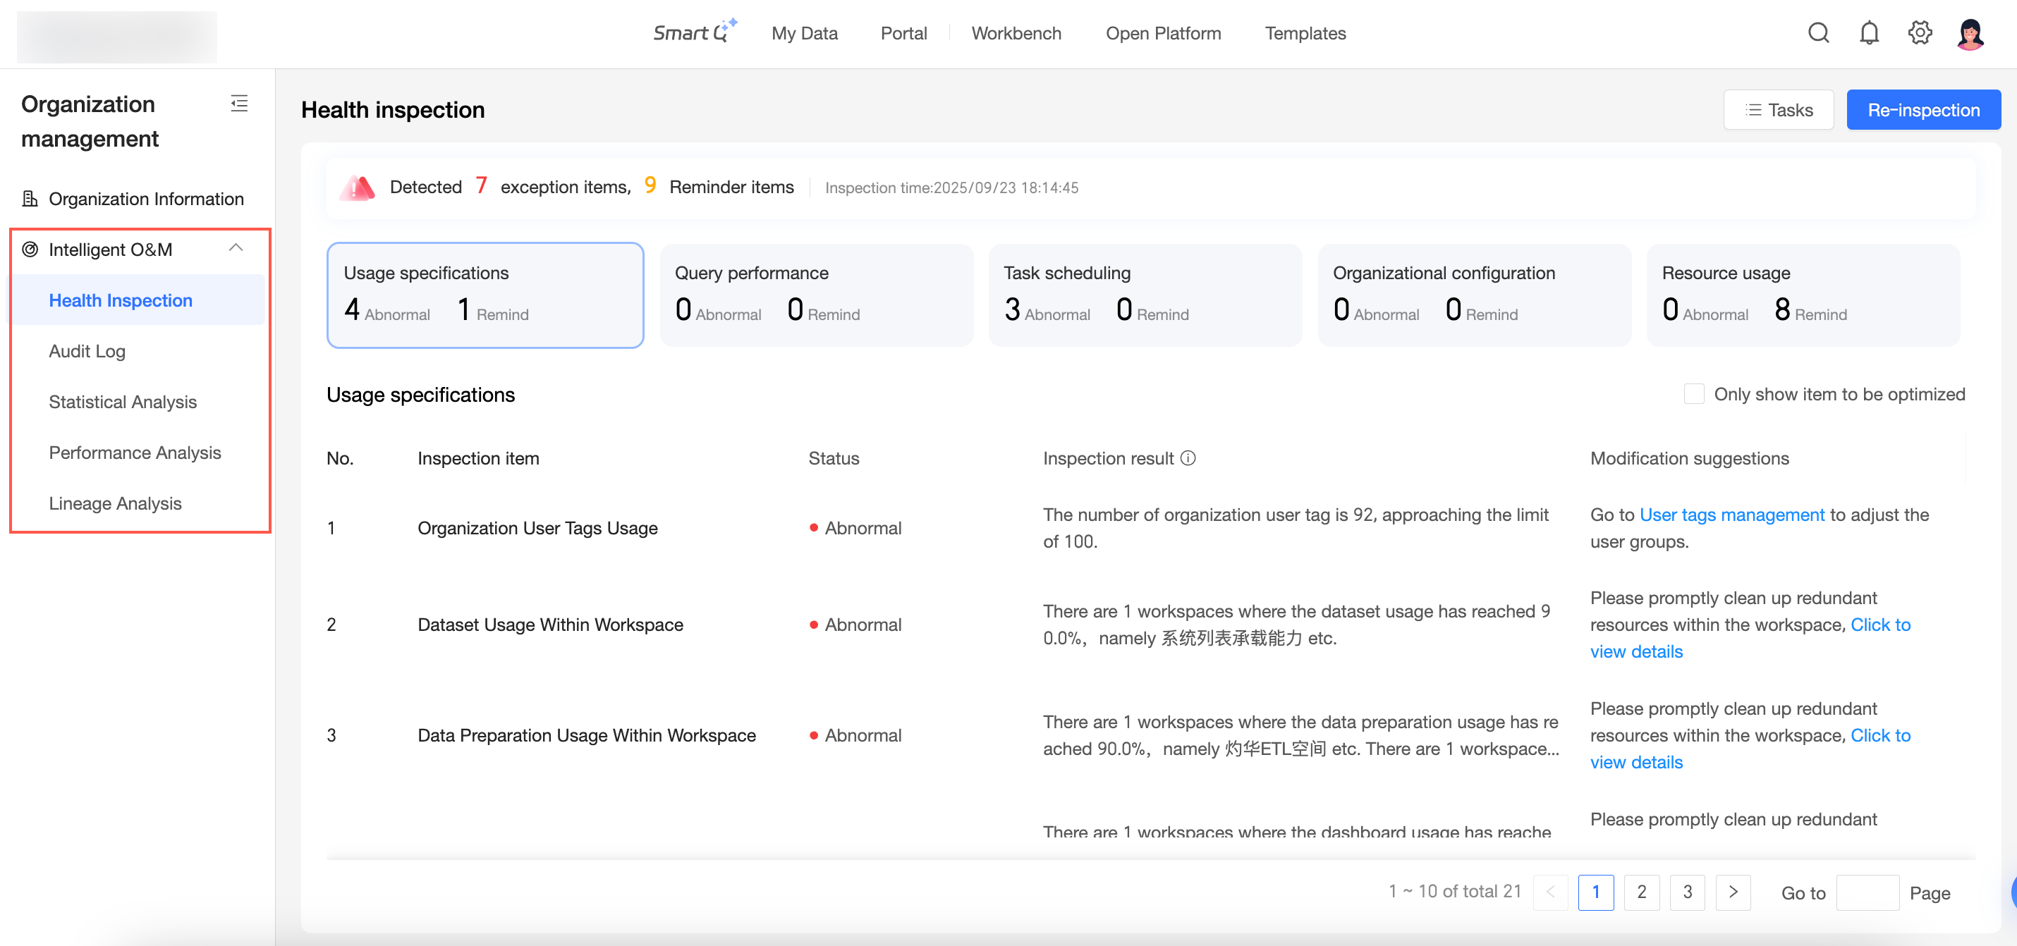
Task: Open the Tasks list button
Action: pyautogui.click(x=1778, y=111)
